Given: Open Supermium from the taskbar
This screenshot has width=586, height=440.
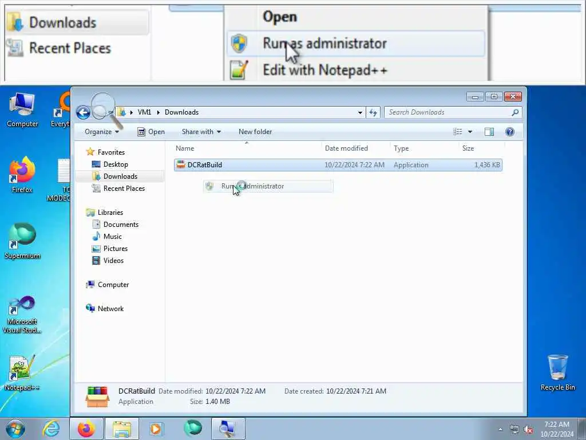Looking at the screenshot, I should 193,428.
